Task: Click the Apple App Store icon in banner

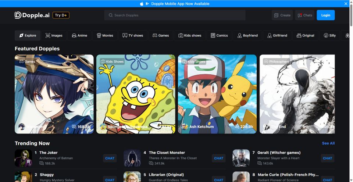Action: 142,4
